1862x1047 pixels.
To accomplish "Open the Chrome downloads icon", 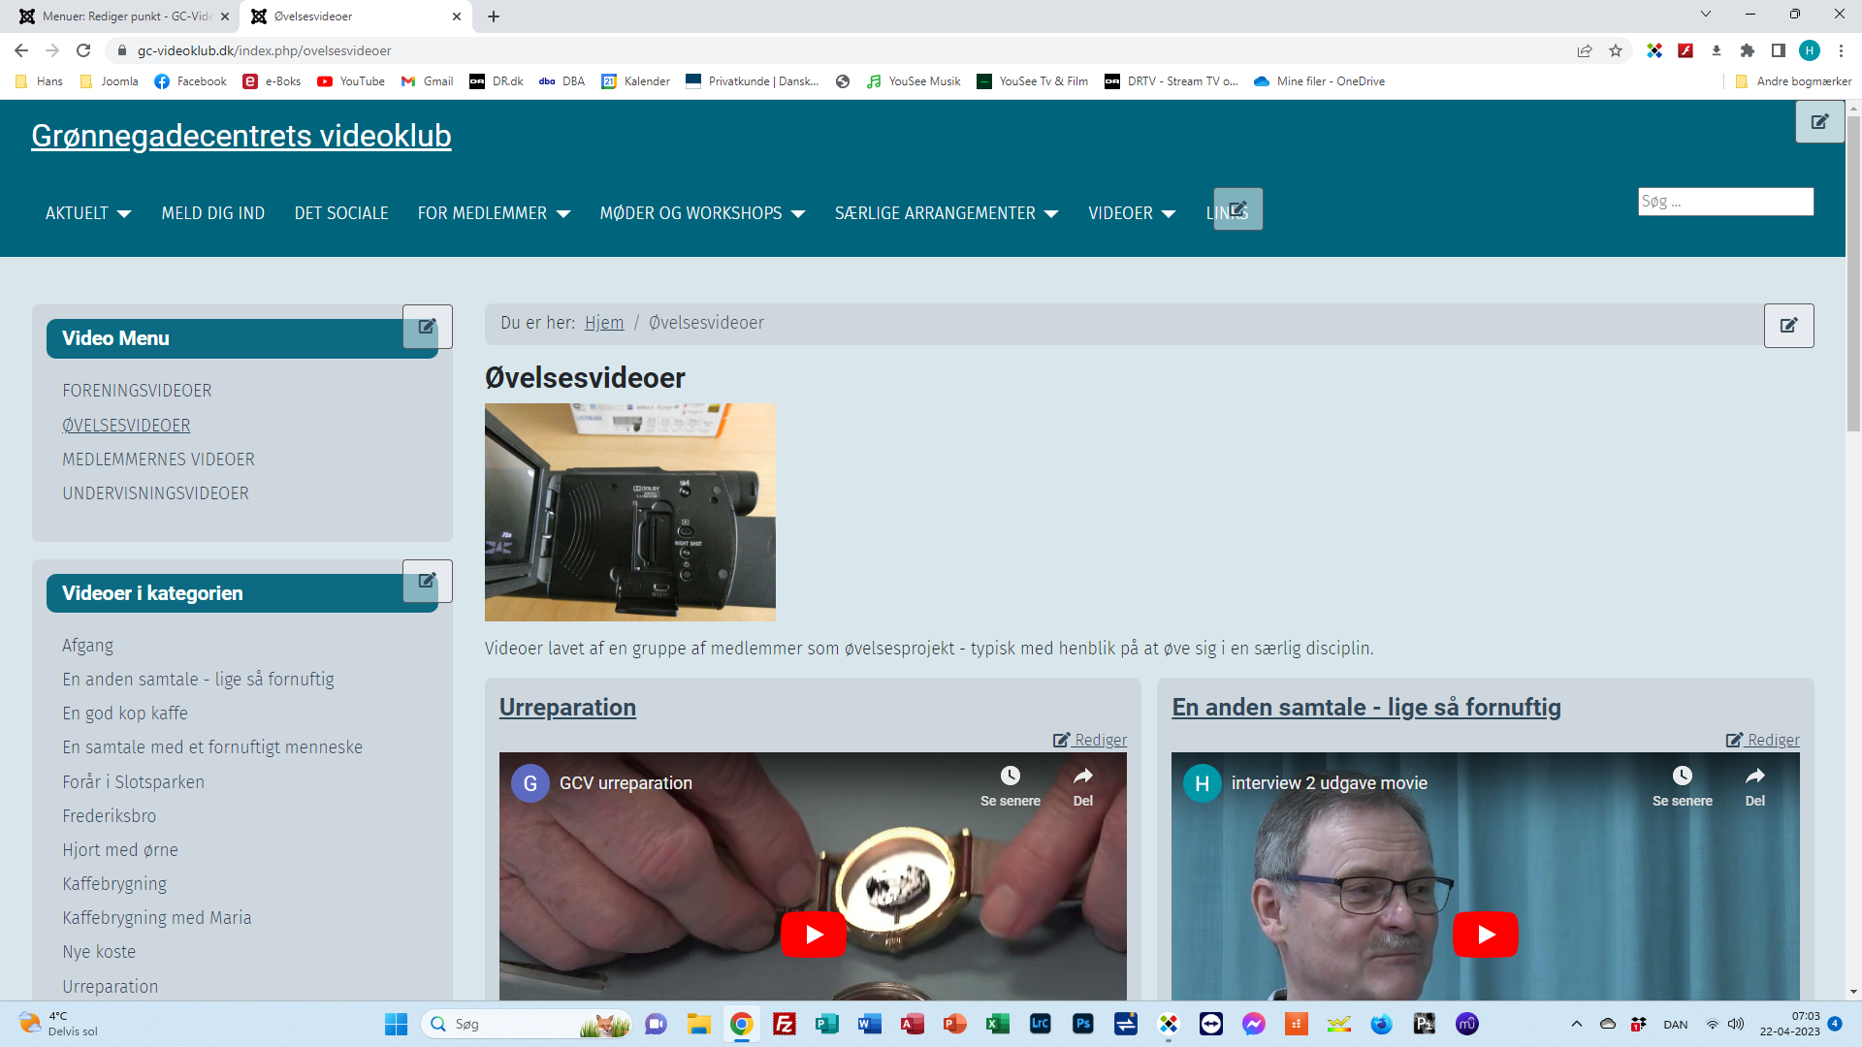I will tap(1717, 50).
